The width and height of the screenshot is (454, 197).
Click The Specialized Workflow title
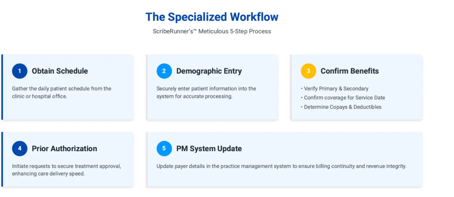click(212, 17)
